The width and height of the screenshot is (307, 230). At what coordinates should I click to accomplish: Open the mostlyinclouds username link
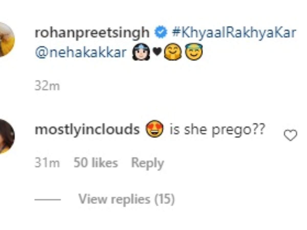tap(87, 130)
